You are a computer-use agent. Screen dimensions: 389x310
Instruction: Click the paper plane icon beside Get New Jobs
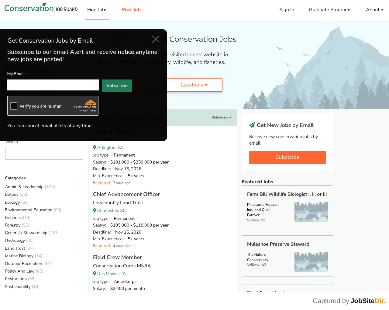(x=252, y=125)
